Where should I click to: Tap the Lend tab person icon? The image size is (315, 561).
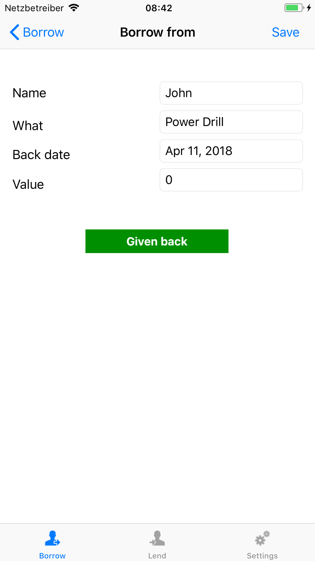pos(157,538)
